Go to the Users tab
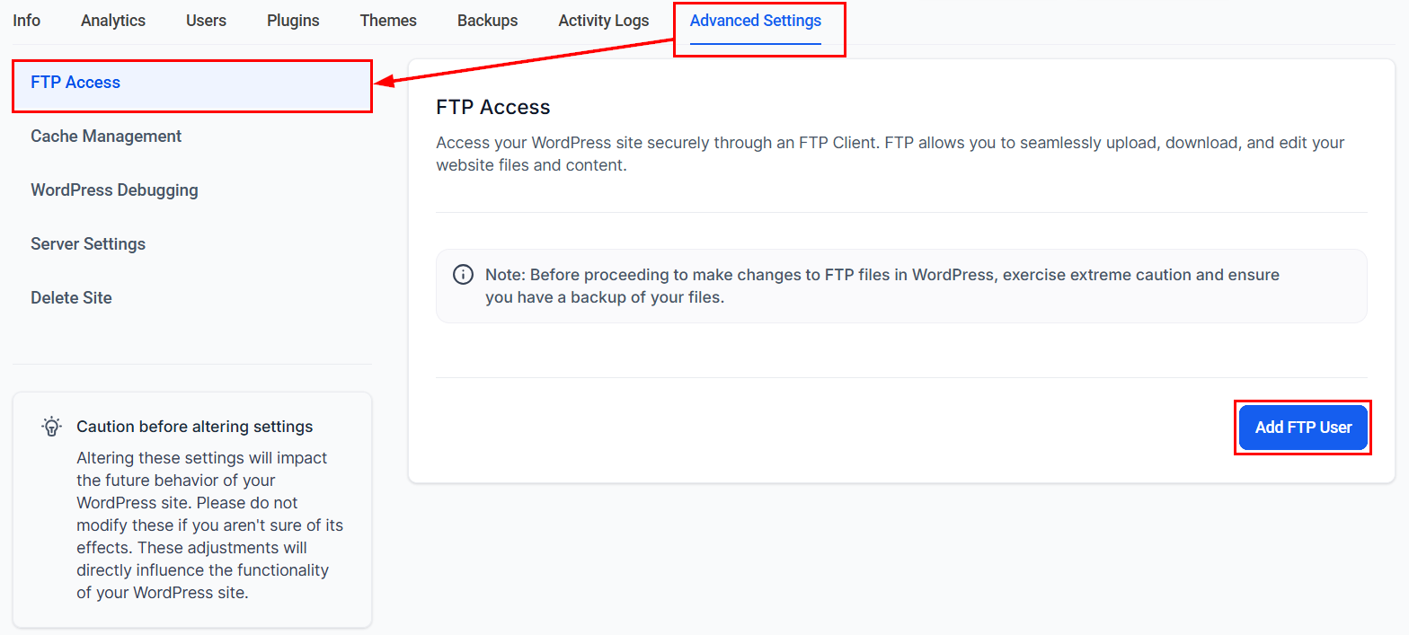Image resolution: width=1409 pixels, height=635 pixels. 207,21
